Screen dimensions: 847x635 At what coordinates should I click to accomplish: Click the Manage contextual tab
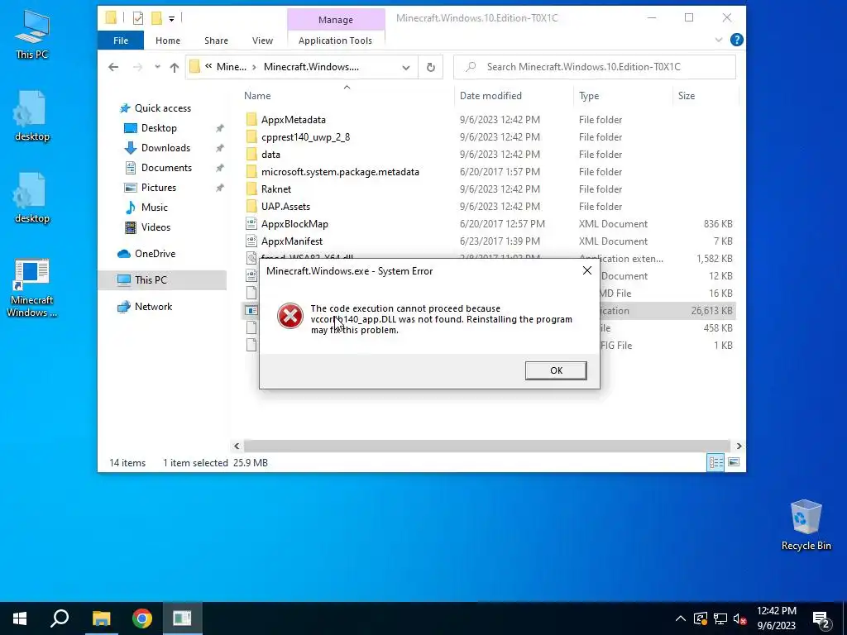(x=336, y=20)
